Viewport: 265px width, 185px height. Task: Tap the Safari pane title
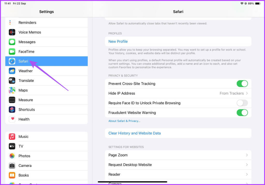point(178,12)
